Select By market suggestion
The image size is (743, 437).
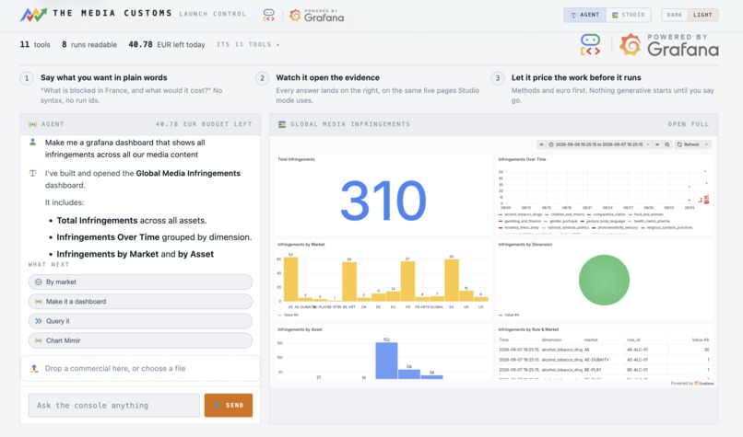[x=140, y=282]
